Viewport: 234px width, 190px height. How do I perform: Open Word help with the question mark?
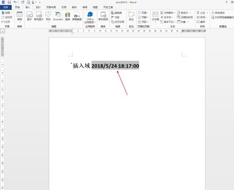(x=227, y=2)
